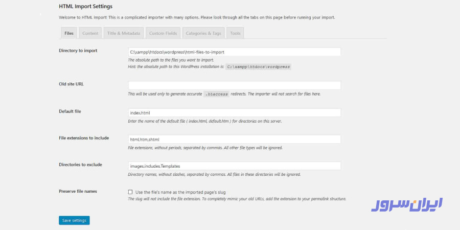460x230 pixels.
Task: Open the Categories & Tags tab
Action: tap(203, 33)
